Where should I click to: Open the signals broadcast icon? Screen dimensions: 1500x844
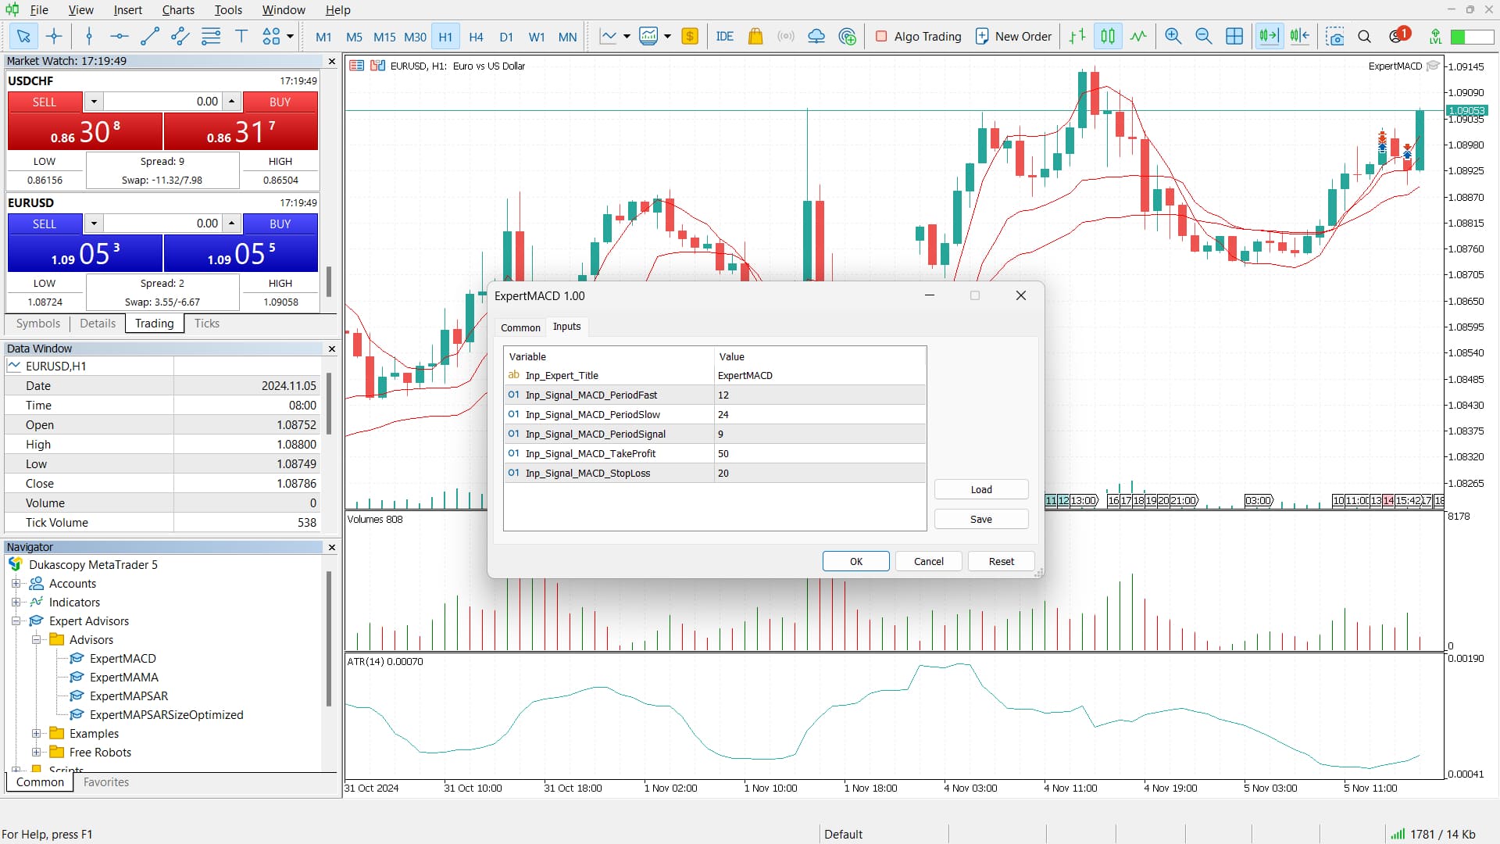click(x=786, y=36)
